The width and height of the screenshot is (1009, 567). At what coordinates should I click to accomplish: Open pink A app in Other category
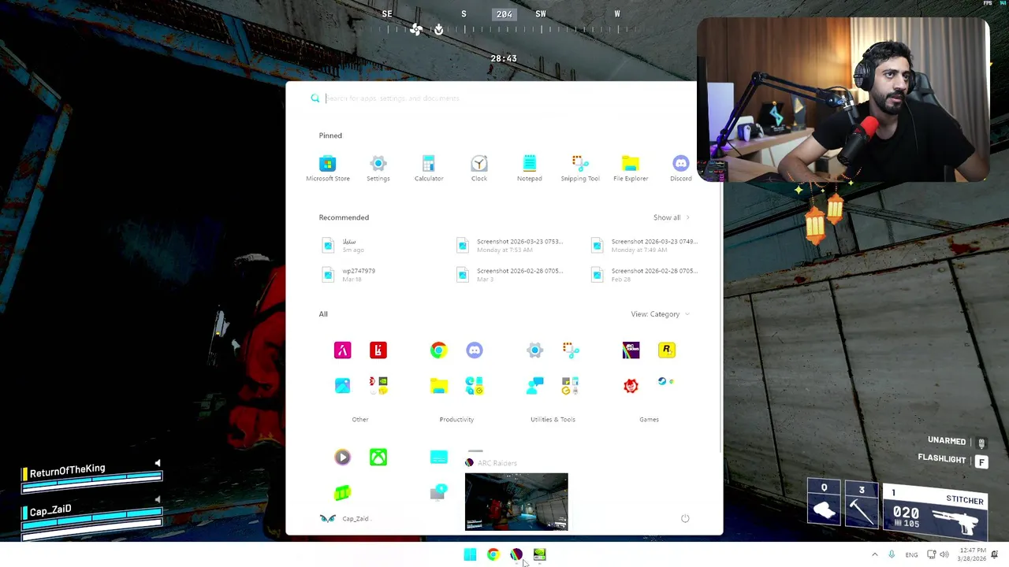(342, 350)
